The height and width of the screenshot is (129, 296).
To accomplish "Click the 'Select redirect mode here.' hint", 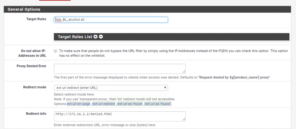I will pos(74,94).
